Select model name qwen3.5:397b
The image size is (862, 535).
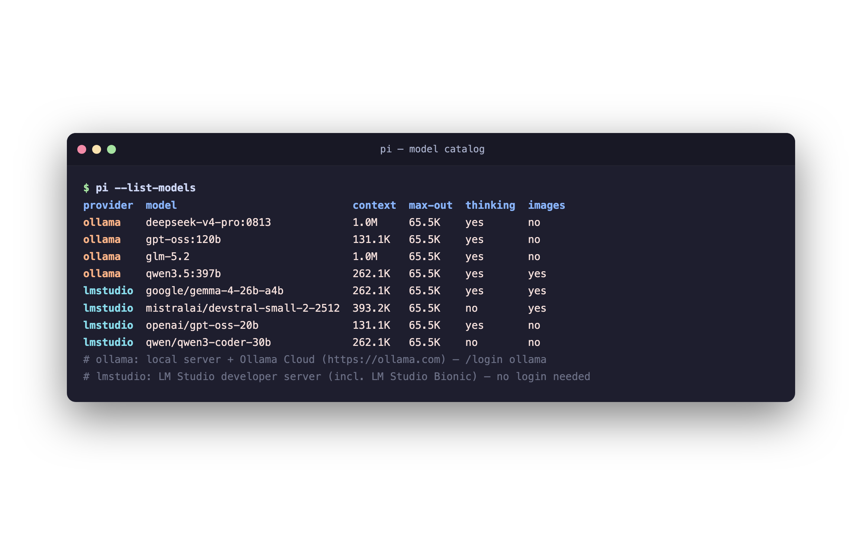pos(183,274)
